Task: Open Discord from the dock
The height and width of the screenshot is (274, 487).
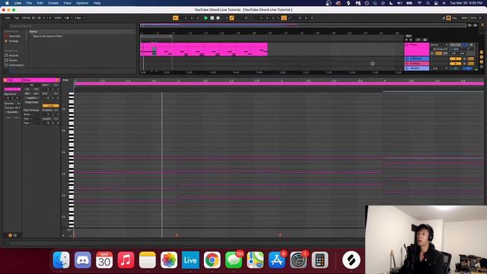Action: coord(83,260)
